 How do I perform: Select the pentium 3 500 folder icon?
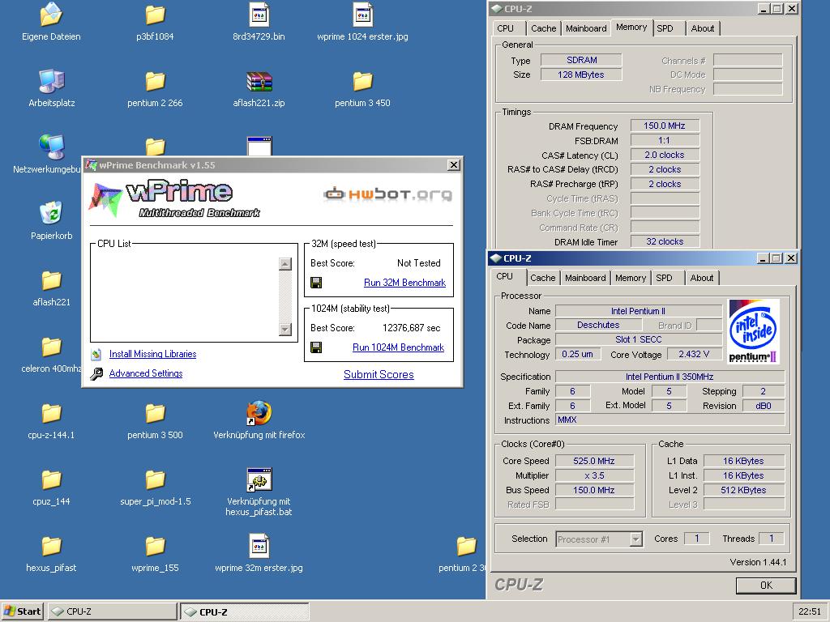point(155,413)
